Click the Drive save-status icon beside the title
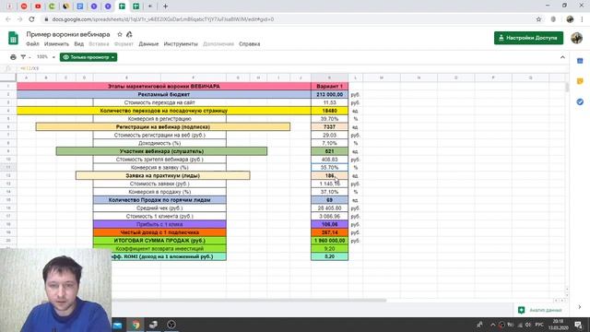The width and height of the screenshot is (590, 332). point(129,34)
